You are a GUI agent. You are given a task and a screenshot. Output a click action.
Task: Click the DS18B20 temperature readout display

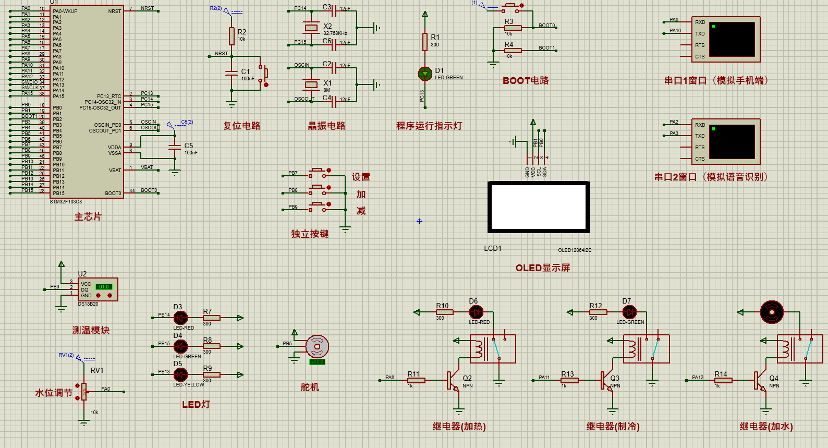pos(104,287)
